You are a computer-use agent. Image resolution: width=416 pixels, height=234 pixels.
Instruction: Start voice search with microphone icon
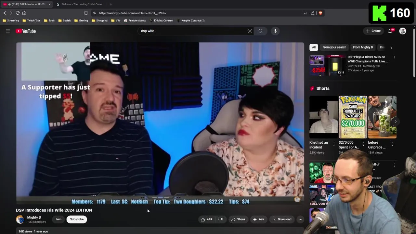point(275,31)
